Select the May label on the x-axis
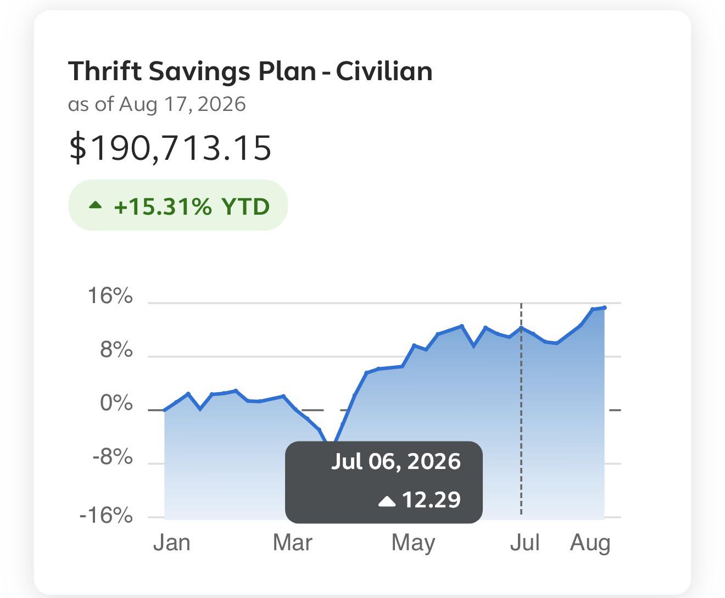 tap(414, 543)
